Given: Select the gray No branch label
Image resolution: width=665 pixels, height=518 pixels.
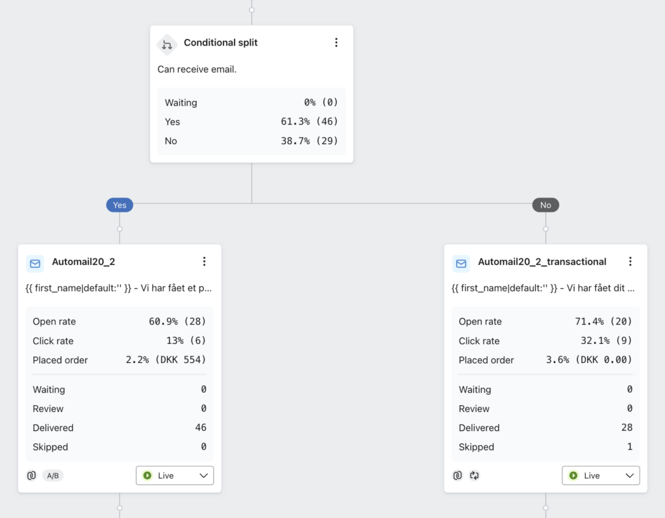Looking at the screenshot, I should [x=546, y=205].
